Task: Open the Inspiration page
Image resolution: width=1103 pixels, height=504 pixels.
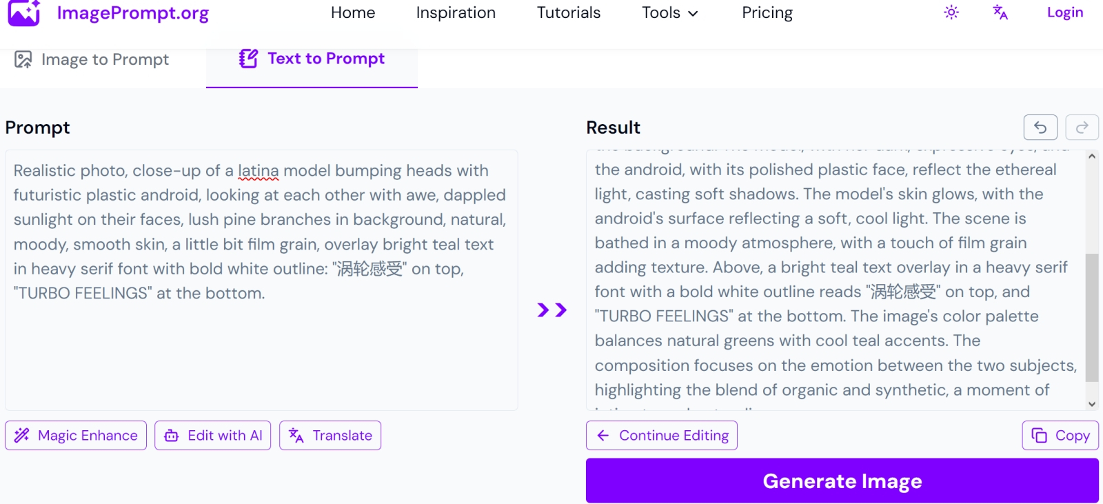Action: [x=456, y=13]
